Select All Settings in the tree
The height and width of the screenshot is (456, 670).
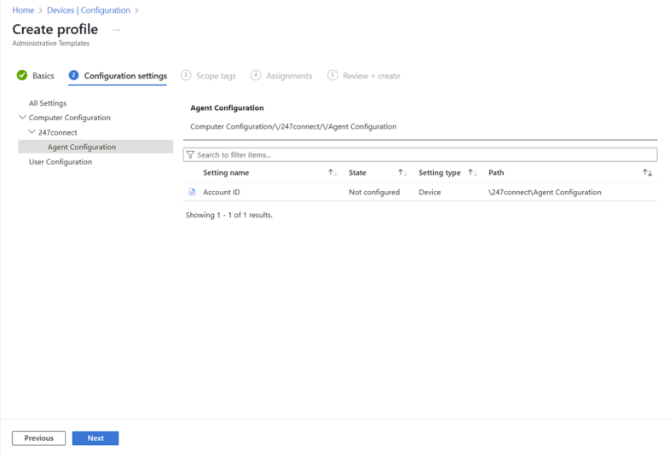point(48,103)
